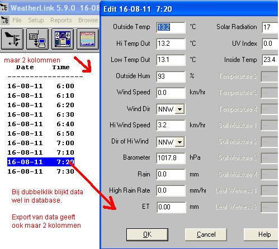
Task: Focus the High Rain Rate field
Action: [x=171, y=190]
